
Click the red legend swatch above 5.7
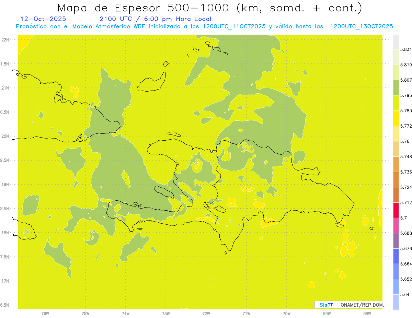point(396,210)
